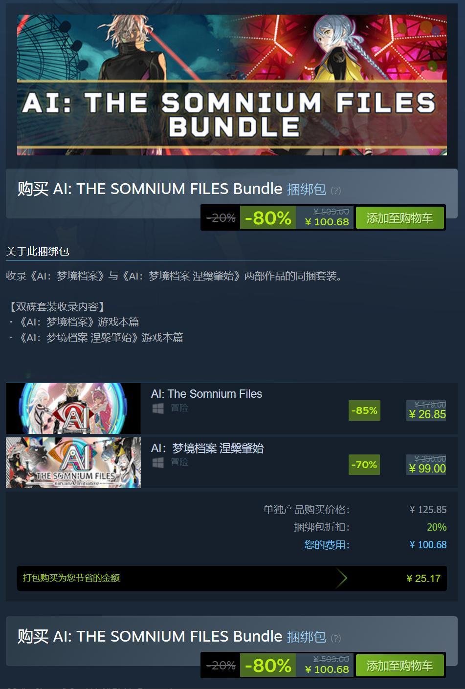The width and height of the screenshot is (465, 689).
Task: Click the AI: THE SOMNIUM FILES BUNDLE banner
Action: 232,85
